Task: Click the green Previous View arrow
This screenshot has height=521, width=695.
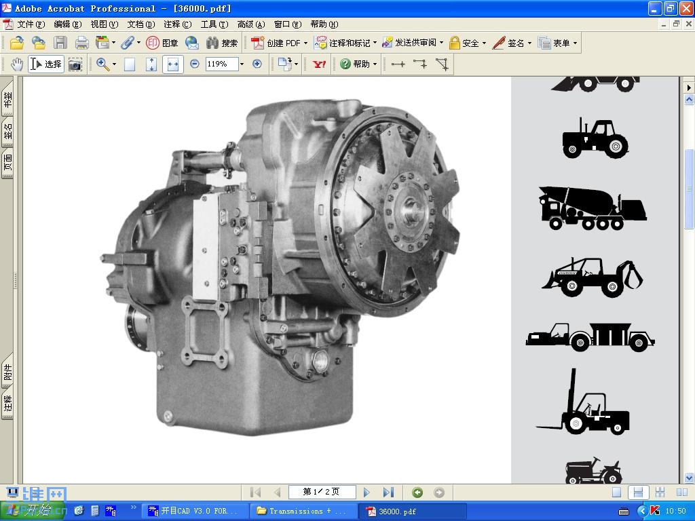Action: [417, 493]
